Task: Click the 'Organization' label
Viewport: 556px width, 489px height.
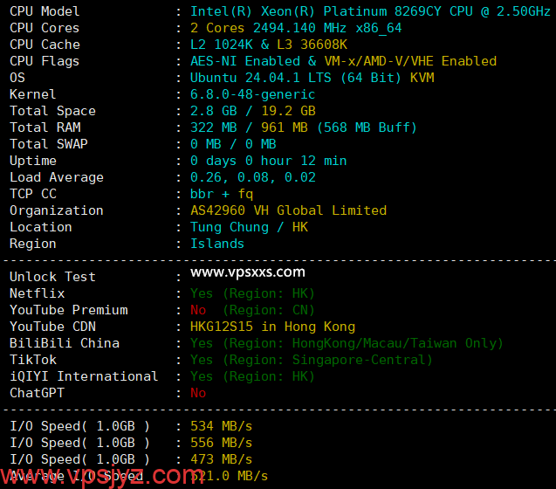Action: [x=57, y=210]
